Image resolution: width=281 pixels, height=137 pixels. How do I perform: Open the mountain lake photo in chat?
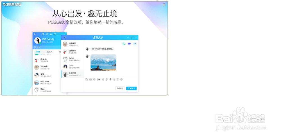103,62
